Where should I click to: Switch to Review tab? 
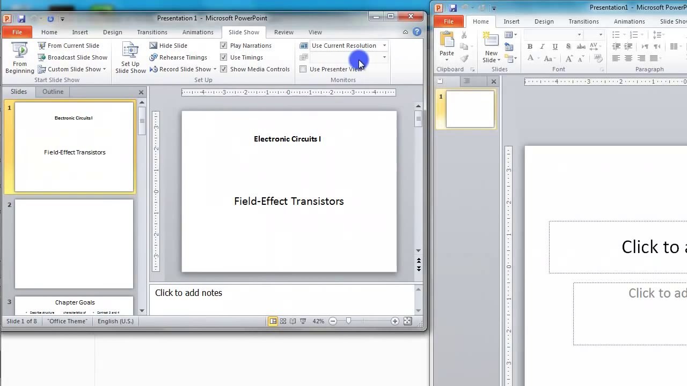[284, 32]
